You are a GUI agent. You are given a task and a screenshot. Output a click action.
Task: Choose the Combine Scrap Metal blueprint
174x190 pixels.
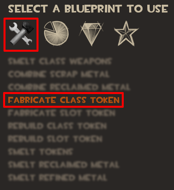[x=59, y=74]
